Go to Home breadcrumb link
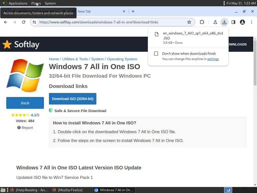257x193 pixels. coord(54,59)
